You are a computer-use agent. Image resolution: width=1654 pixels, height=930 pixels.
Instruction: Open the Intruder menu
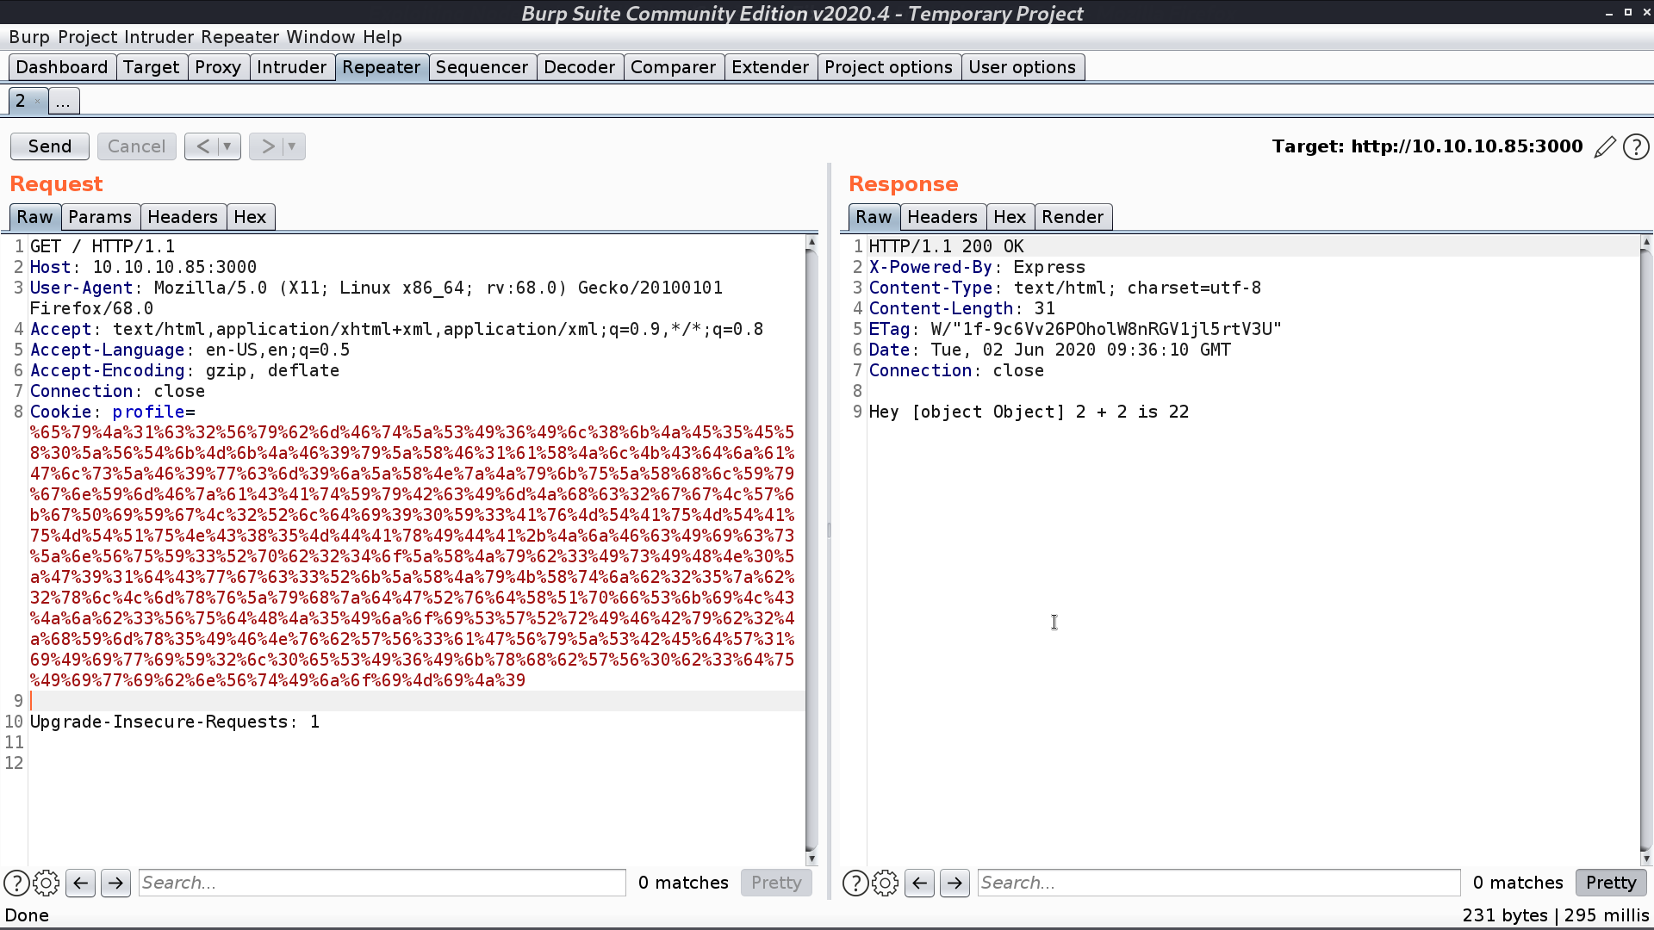point(159,37)
